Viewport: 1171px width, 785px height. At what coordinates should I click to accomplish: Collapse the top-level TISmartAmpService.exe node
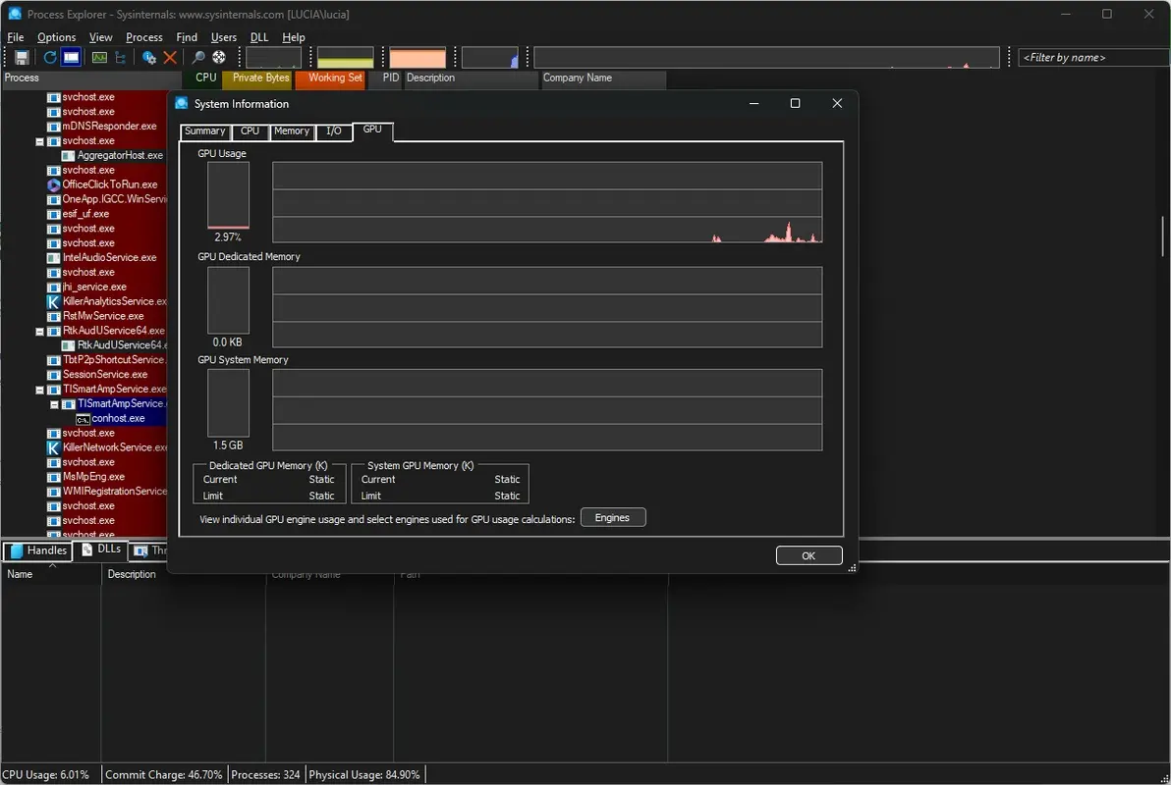[39, 390]
